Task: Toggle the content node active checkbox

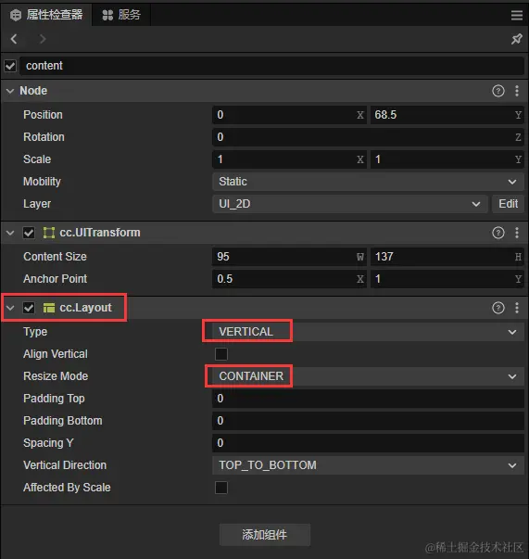Action: tap(10, 66)
